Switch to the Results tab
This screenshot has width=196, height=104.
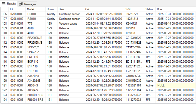point(9,4)
